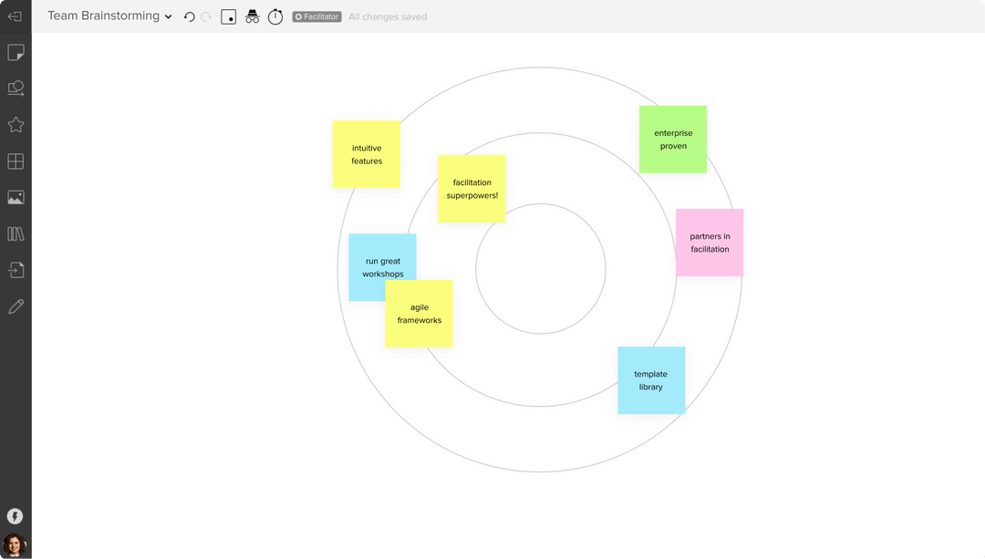Click the import document icon

[x=16, y=270]
